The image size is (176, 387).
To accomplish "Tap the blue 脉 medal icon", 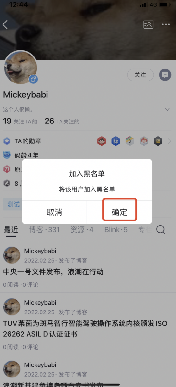I will (x=116, y=141).
